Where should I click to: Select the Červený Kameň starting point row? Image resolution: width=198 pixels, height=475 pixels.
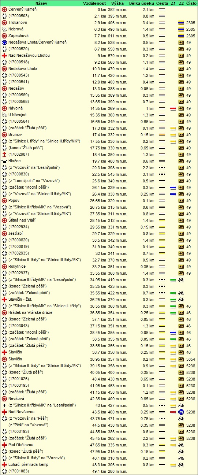pyautogui.click(x=99, y=10)
